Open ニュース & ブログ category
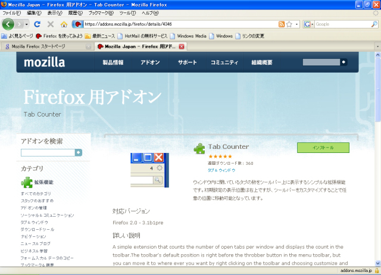The image size is (381, 275). [36, 243]
